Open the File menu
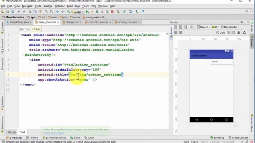Image resolution: width=255 pixels, height=143 pixels. [3, 6]
